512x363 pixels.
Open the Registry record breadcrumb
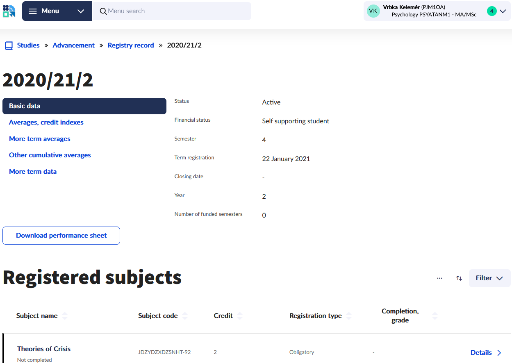pos(130,45)
